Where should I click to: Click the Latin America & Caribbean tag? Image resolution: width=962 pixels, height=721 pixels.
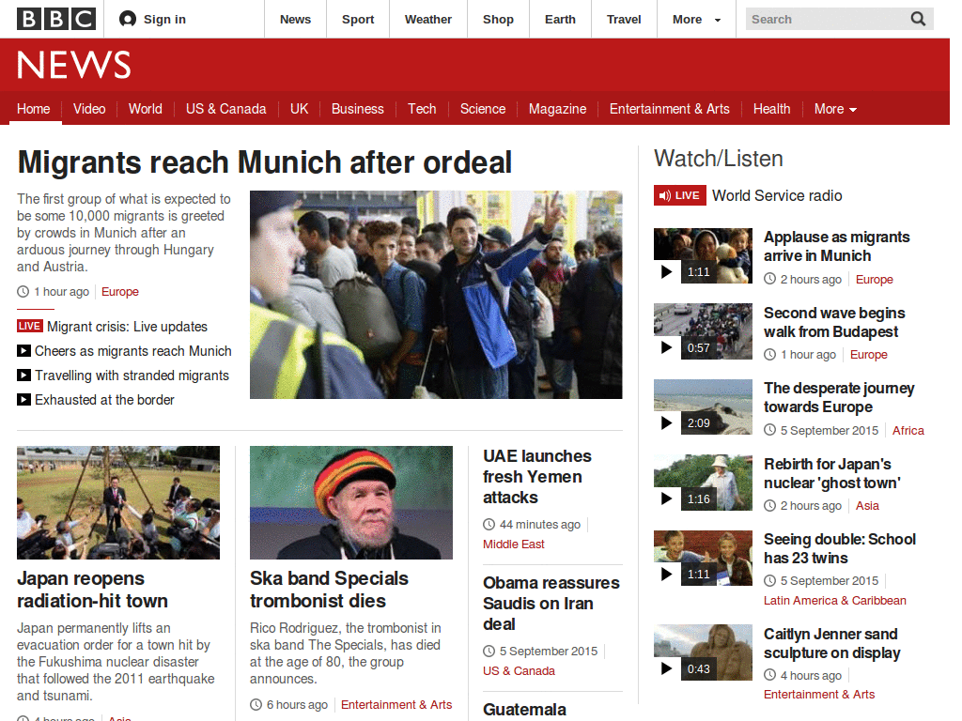[x=834, y=601]
